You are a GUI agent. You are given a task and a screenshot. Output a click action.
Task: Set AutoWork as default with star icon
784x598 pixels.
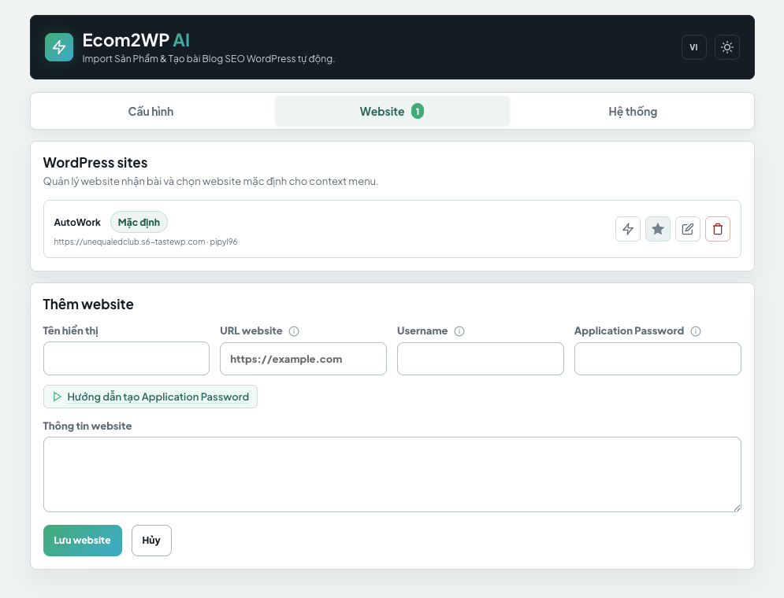coord(657,229)
